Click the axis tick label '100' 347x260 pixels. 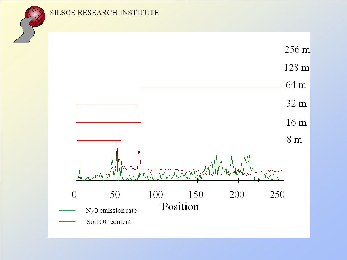coord(155,195)
